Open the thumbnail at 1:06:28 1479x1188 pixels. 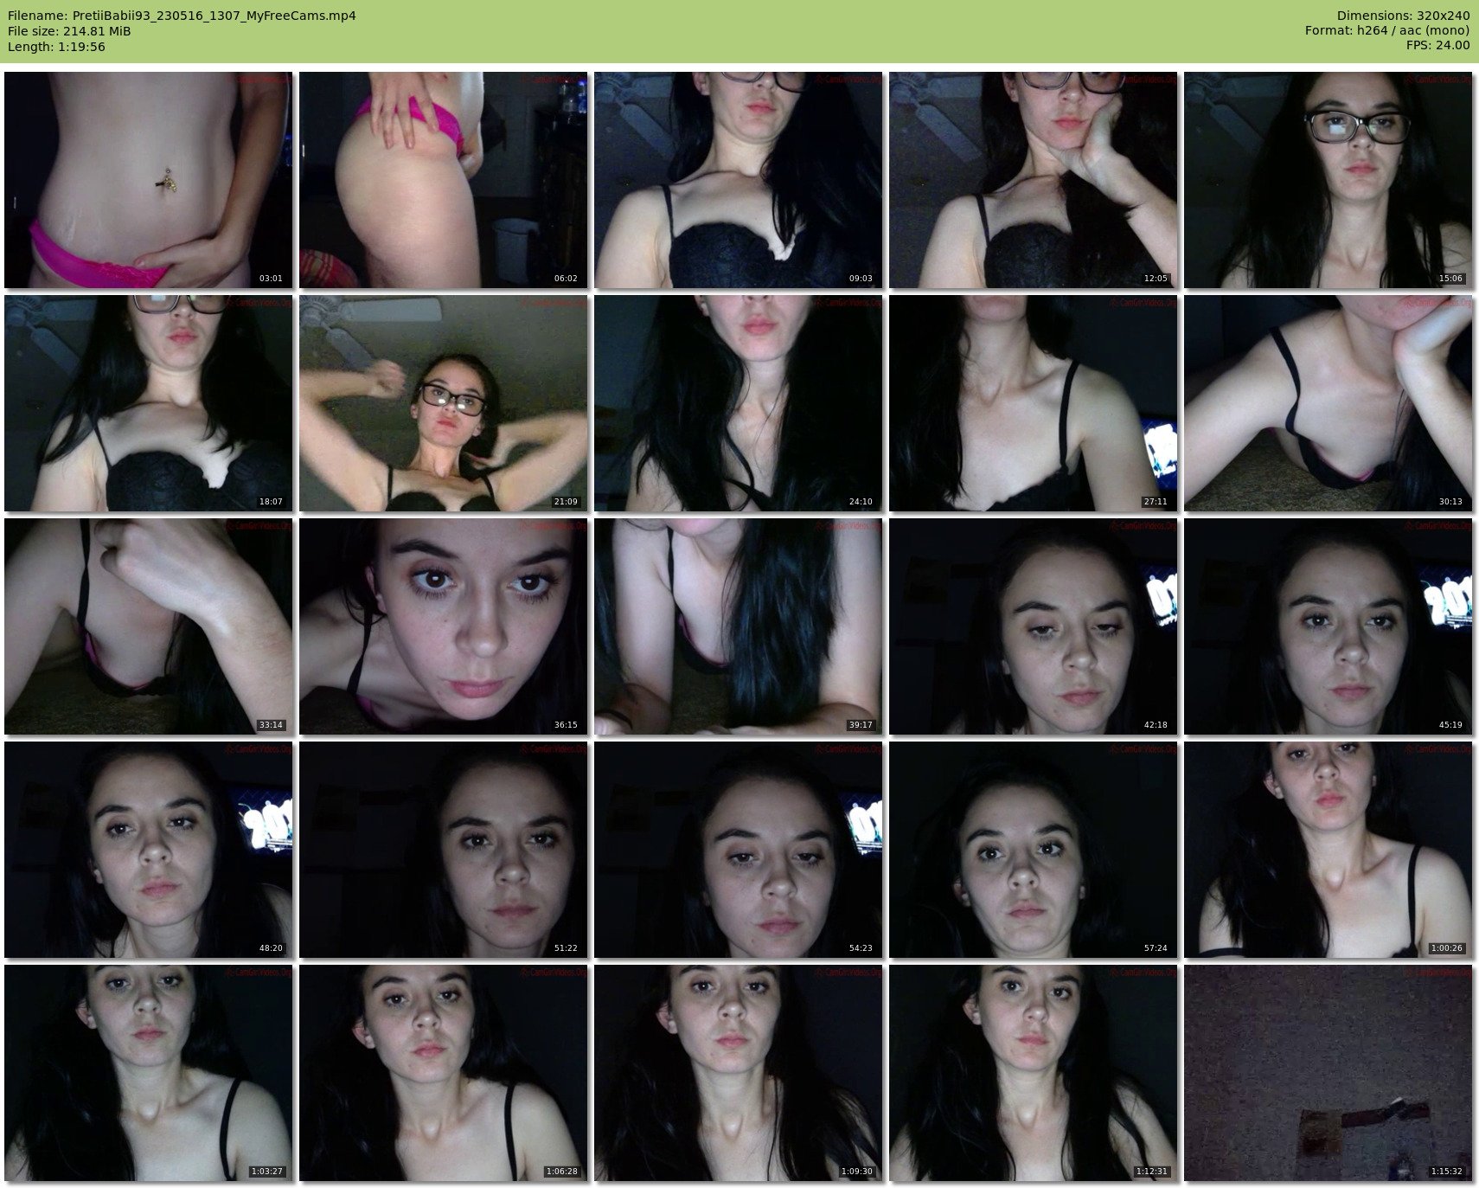pyautogui.click(x=443, y=1073)
